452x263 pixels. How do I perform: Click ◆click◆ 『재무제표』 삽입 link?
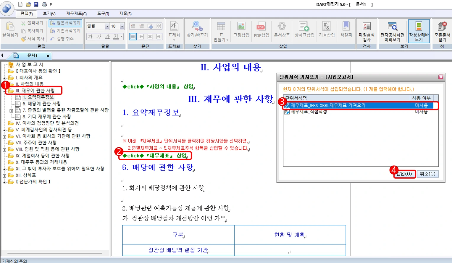155,156
